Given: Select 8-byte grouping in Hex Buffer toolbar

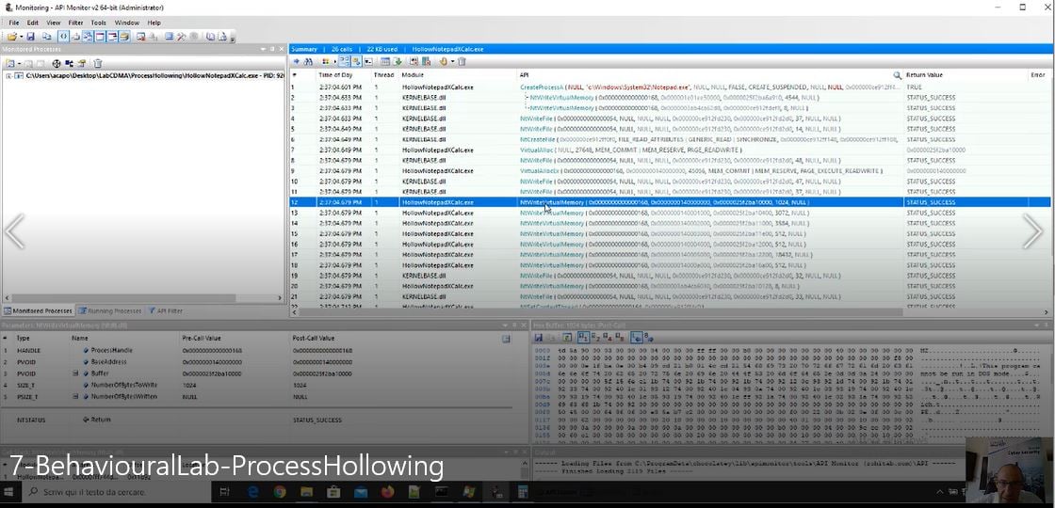Looking at the screenshot, I should point(620,338).
